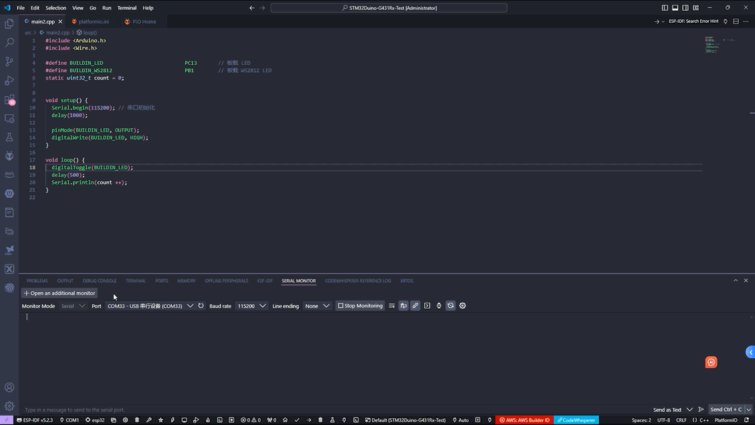Click Open an additional monitor button
Screen dimensions: 755x425
59,293
